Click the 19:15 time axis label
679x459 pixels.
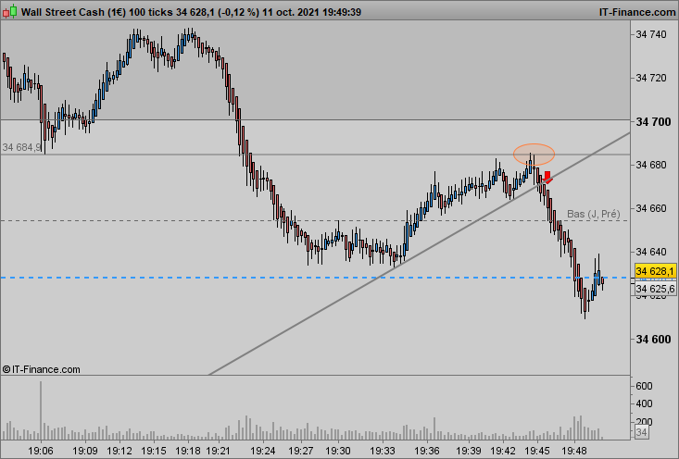[153, 451]
